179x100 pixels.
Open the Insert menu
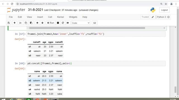point(40,17)
